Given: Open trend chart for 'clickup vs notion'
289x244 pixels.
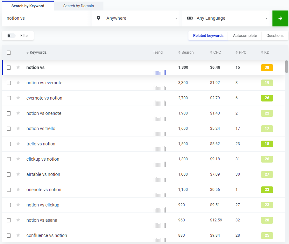Looking at the screenshot, I should 159,164.
